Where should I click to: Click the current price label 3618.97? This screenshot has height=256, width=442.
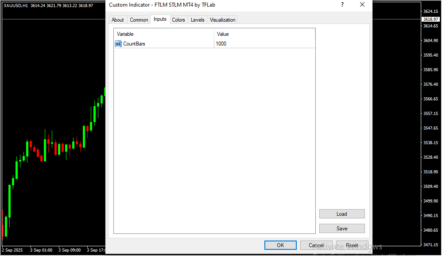point(430,19)
